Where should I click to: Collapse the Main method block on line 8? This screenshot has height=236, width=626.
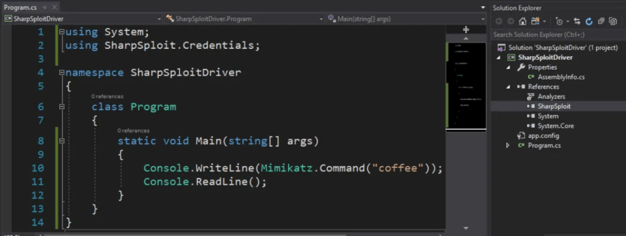point(62,141)
